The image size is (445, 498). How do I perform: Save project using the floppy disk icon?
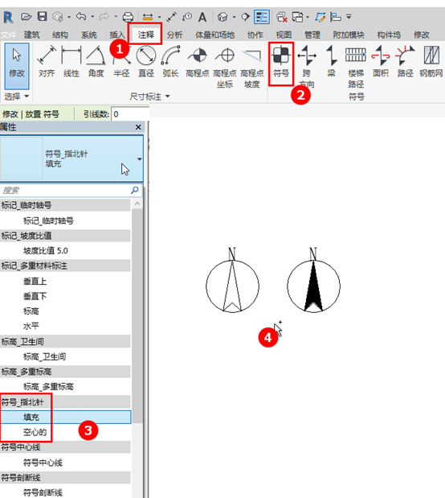43,17
